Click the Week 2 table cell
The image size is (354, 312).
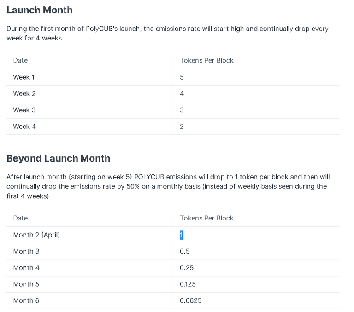pos(24,94)
